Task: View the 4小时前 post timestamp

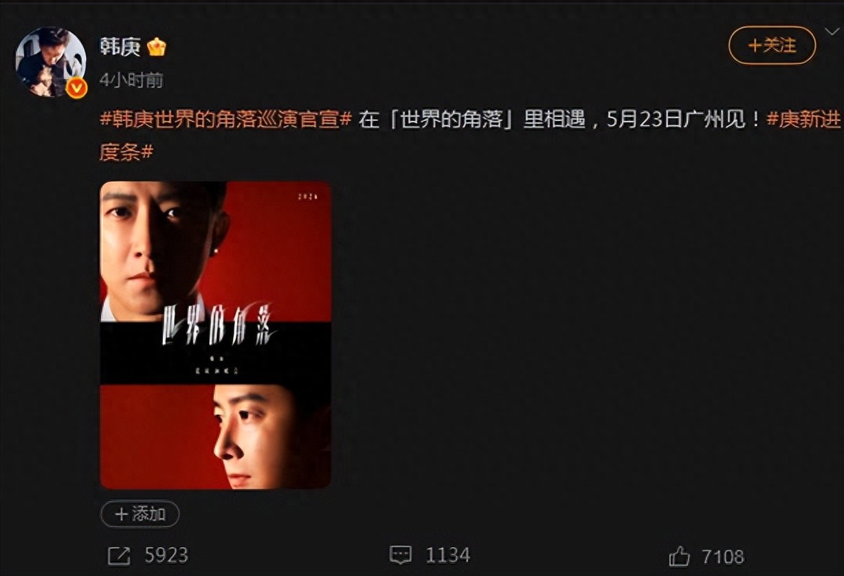Action: tap(132, 80)
